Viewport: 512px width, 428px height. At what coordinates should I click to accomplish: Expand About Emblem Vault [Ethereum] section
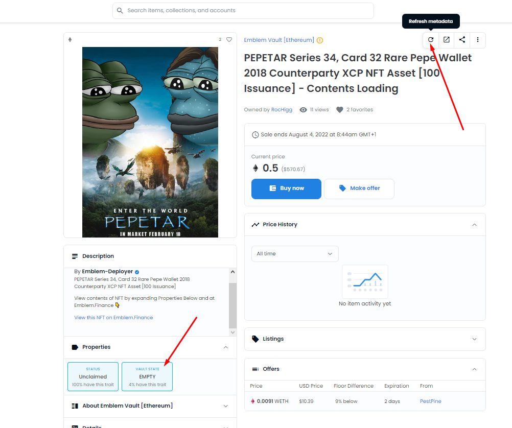(226, 406)
